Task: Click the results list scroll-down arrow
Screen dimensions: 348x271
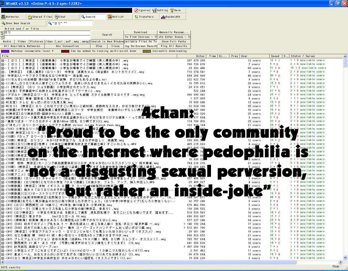Action: click(x=345, y=258)
